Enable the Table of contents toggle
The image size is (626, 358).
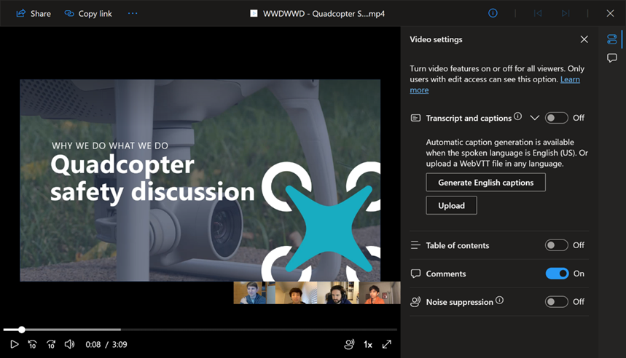pyautogui.click(x=557, y=245)
